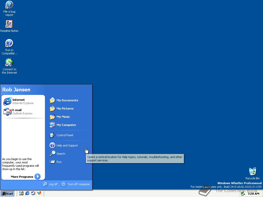Select the Readme Notes desktop icon

tap(9, 26)
